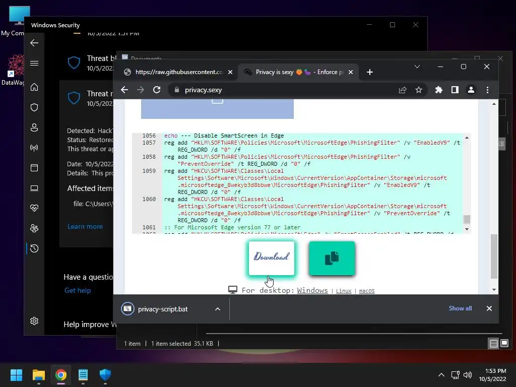516x387 pixels.
Task: Select DataWag desktop shortcut
Action: [13, 70]
